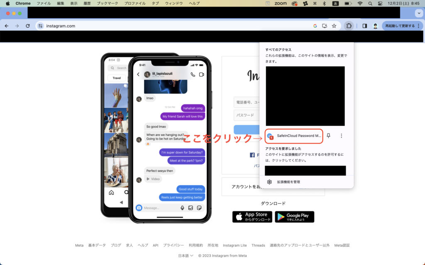This screenshot has width=425, height=265.
Task: Reload the Instagram page
Action: [x=28, y=26]
